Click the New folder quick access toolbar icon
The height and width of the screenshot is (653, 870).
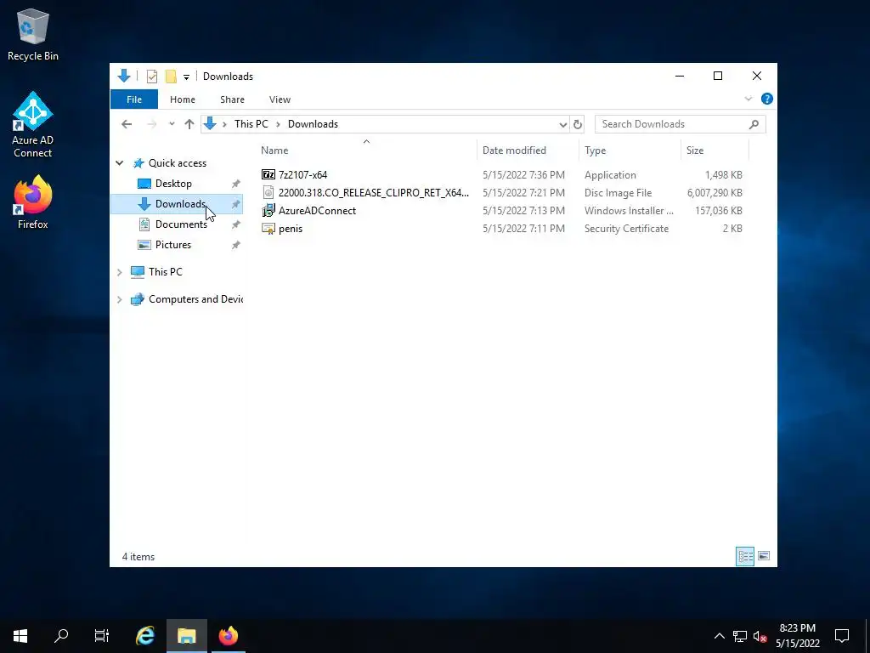(171, 76)
